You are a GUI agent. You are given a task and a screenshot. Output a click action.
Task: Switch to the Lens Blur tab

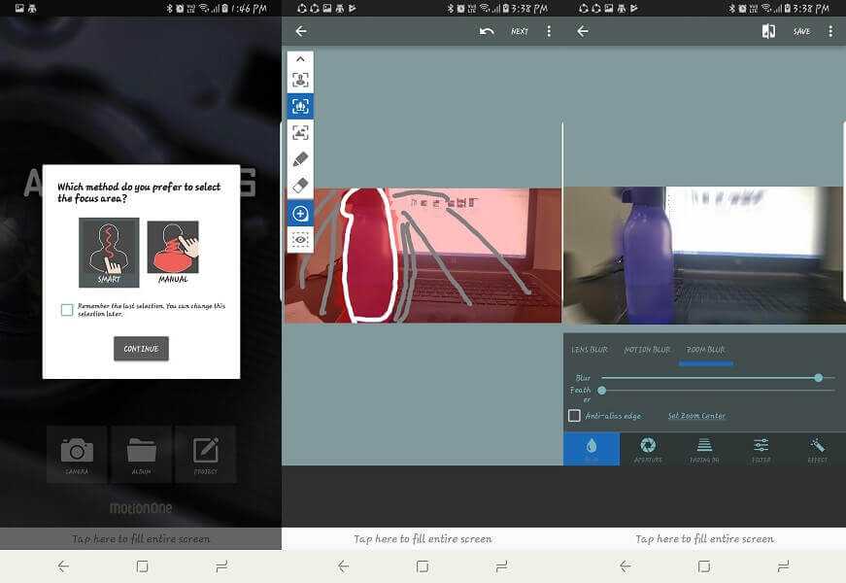tap(590, 350)
